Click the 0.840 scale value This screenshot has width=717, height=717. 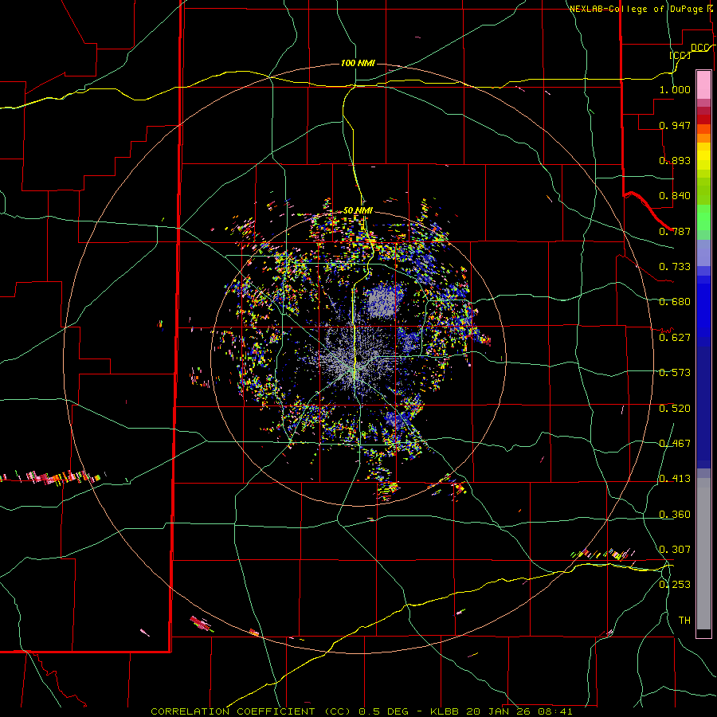(675, 196)
